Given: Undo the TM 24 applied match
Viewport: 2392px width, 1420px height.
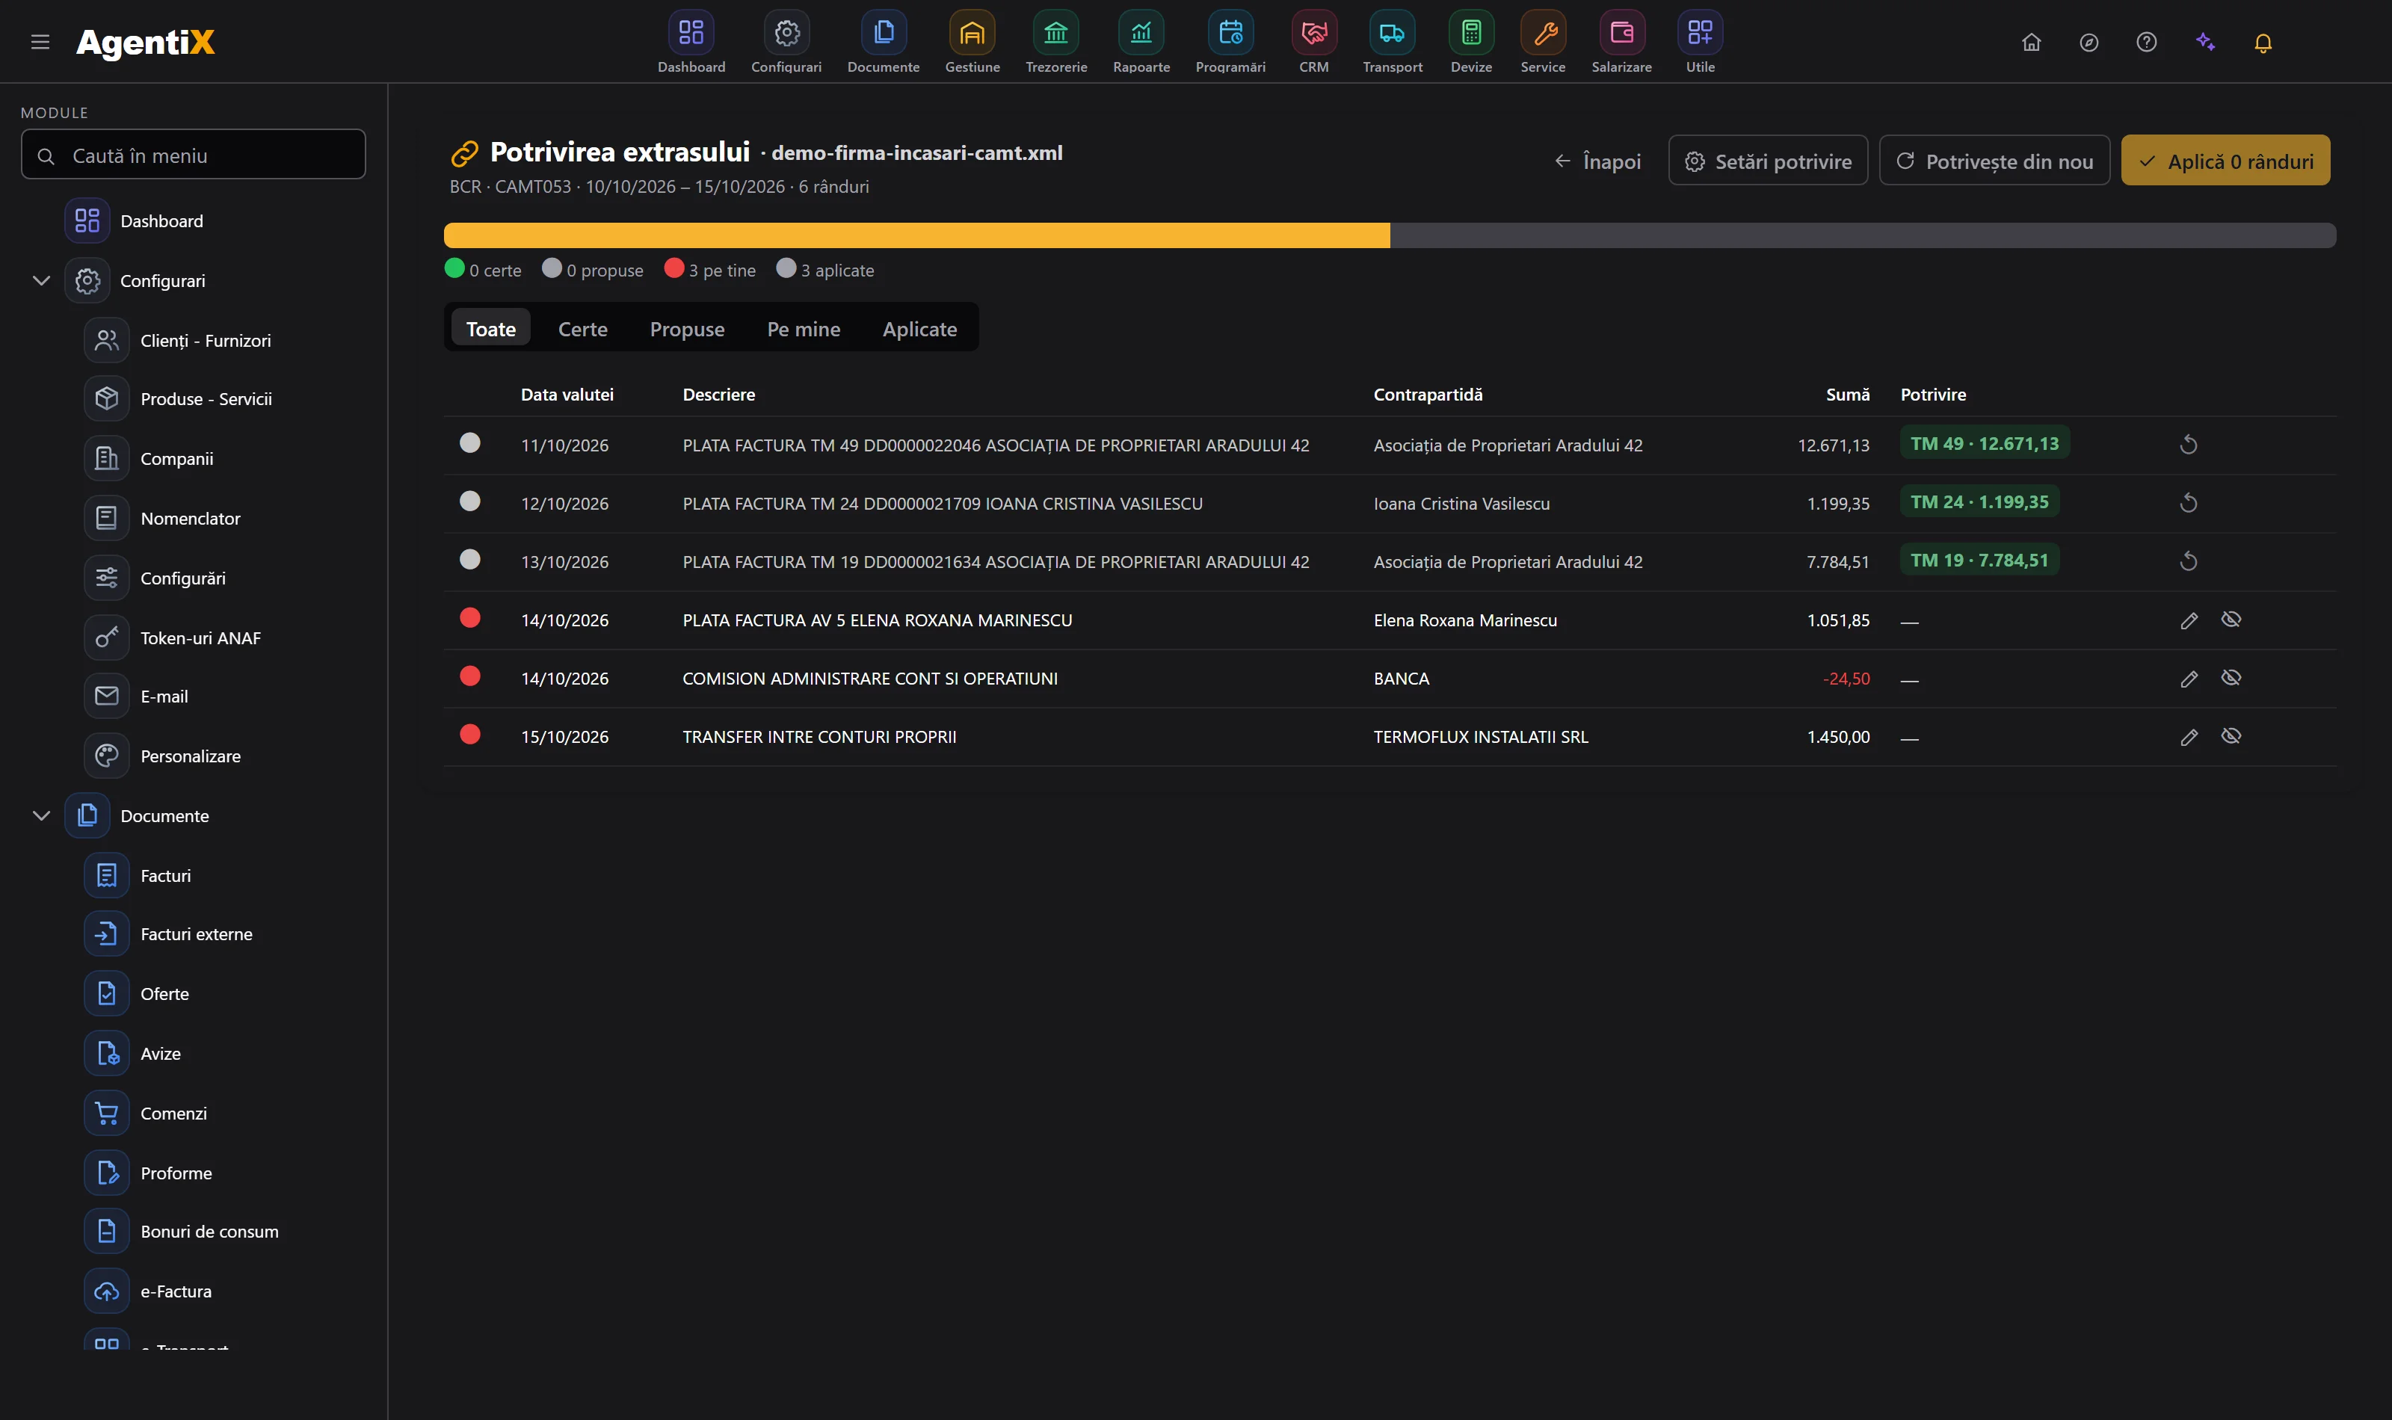Looking at the screenshot, I should pos(2187,502).
